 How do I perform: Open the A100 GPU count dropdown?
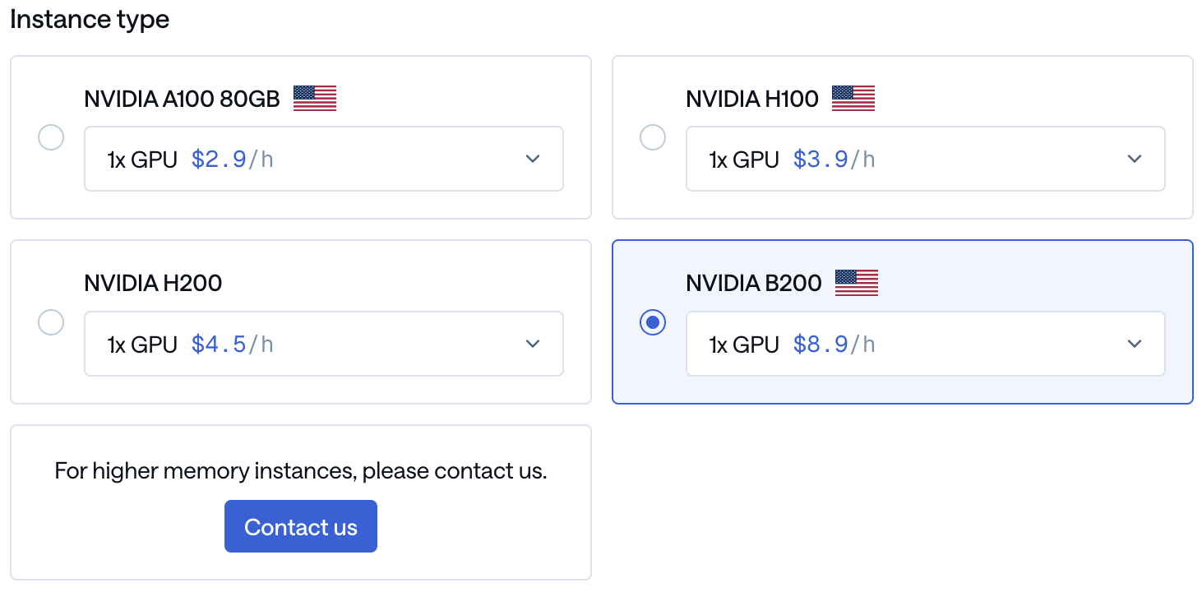323,159
